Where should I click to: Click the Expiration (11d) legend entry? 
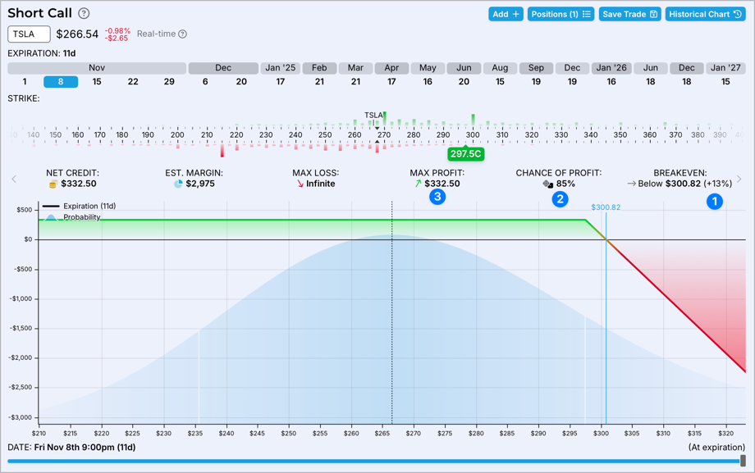coord(80,206)
